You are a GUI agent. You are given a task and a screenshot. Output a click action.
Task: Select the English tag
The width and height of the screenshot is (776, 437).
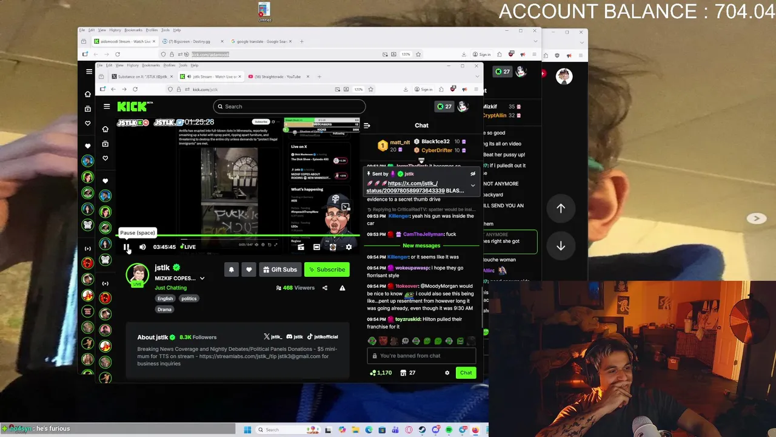[165, 299]
